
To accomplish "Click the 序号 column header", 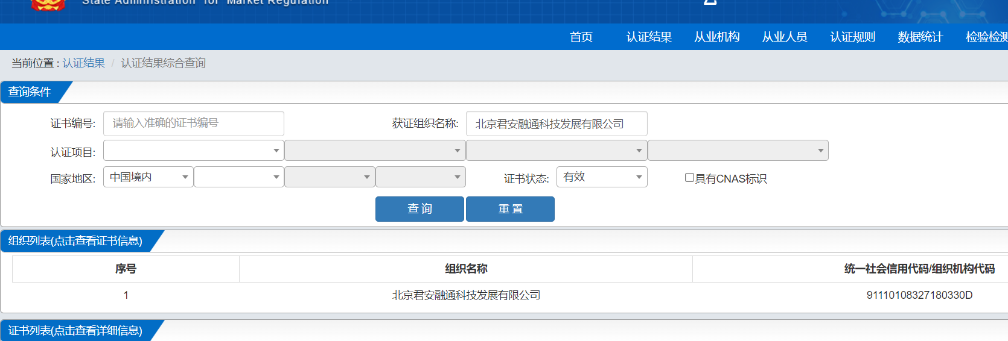I will 126,269.
